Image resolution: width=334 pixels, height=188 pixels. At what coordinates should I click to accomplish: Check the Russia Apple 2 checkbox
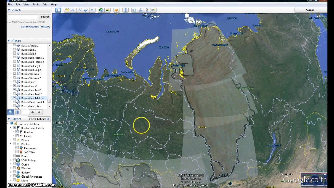[14, 45]
